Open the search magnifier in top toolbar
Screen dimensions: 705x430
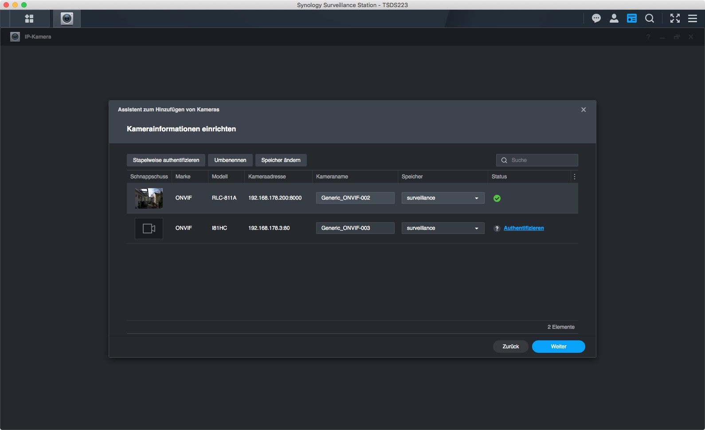649,18
